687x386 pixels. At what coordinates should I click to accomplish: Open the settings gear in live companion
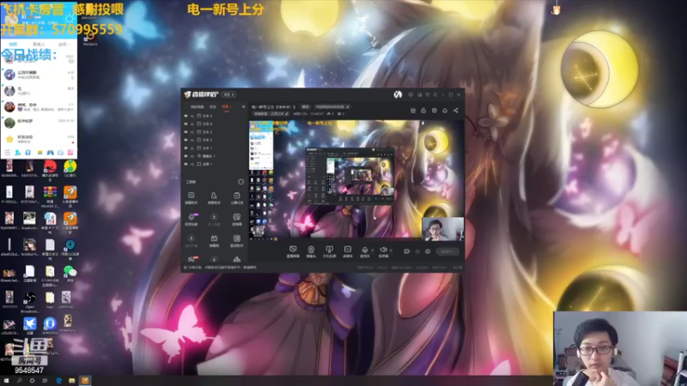428,251
